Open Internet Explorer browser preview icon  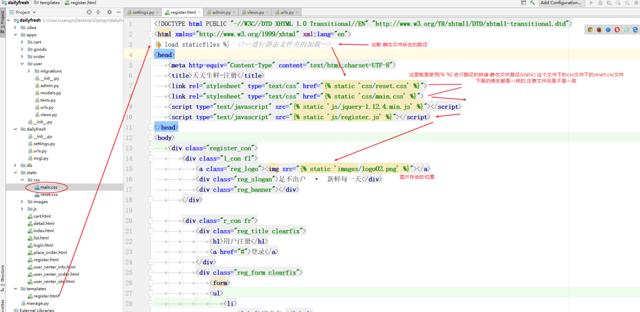[x=626, y=30]
